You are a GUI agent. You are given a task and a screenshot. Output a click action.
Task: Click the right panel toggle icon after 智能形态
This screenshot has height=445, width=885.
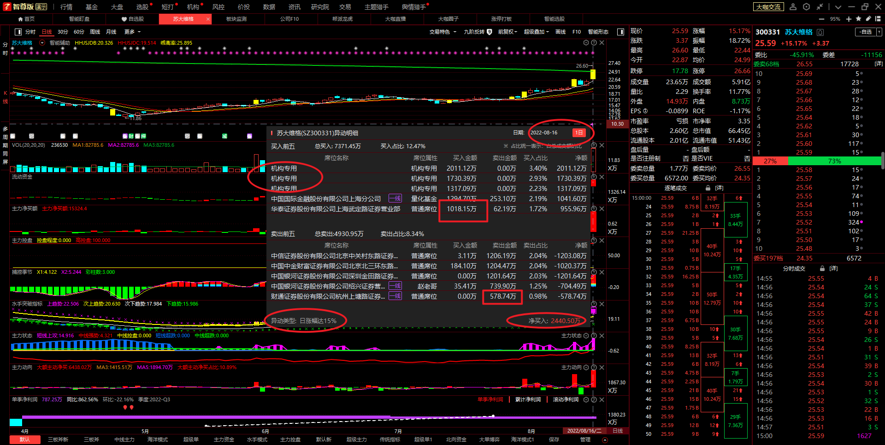point(620,32)
